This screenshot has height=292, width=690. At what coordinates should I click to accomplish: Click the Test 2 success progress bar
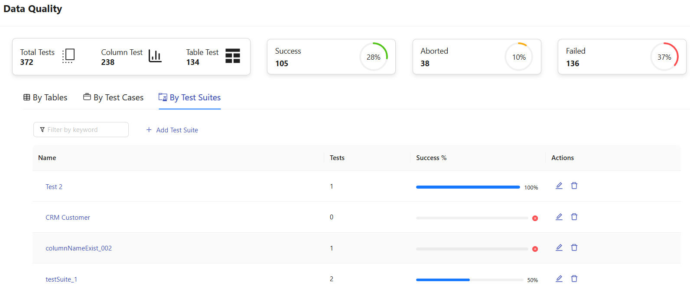coord(468,187)
